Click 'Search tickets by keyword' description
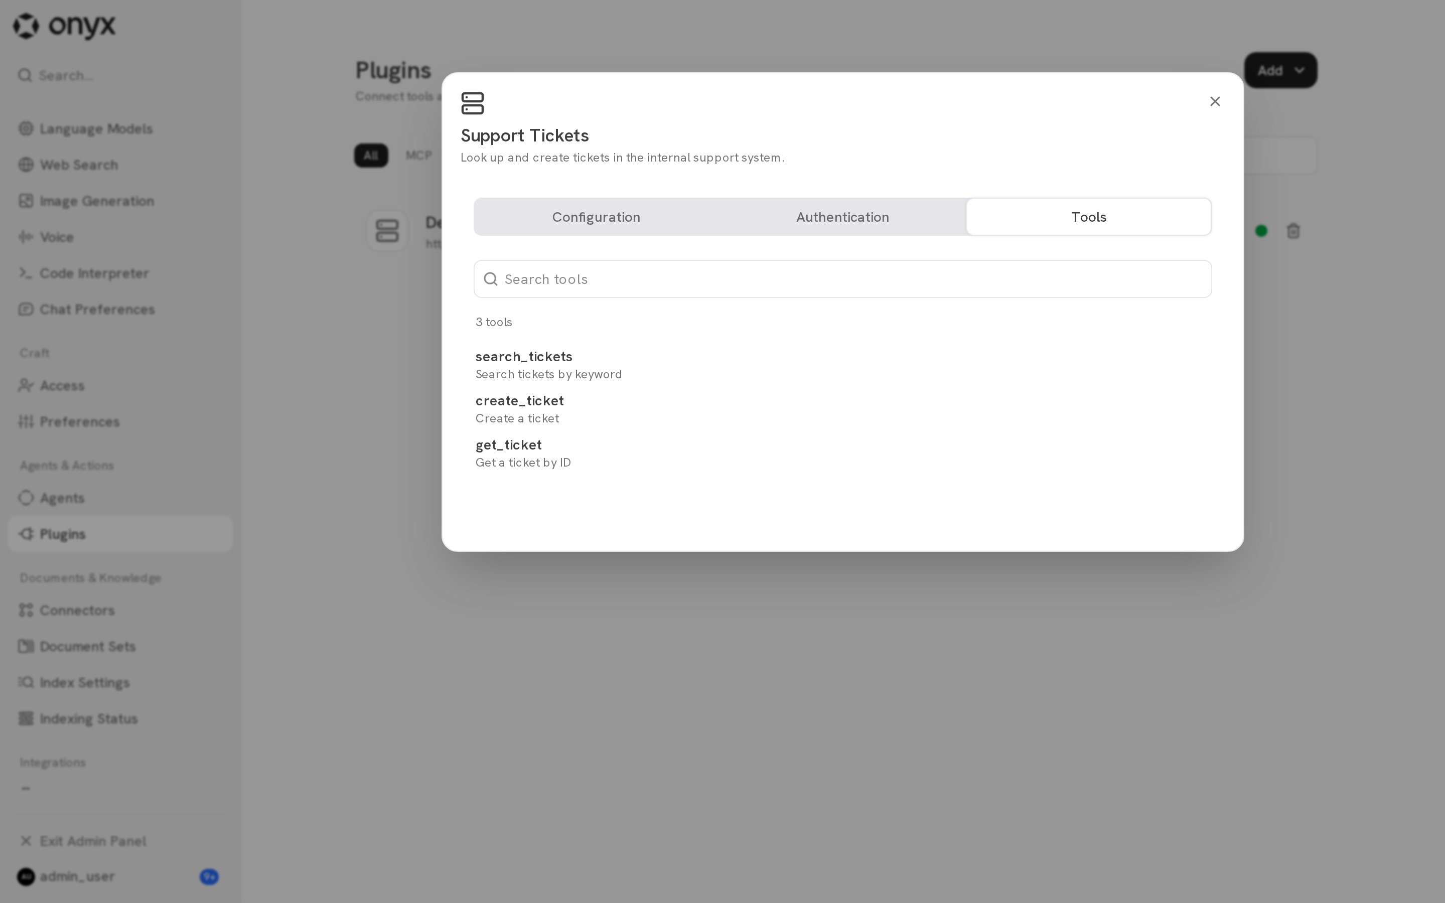This screenshot has height=903, width=1445. 549,374
